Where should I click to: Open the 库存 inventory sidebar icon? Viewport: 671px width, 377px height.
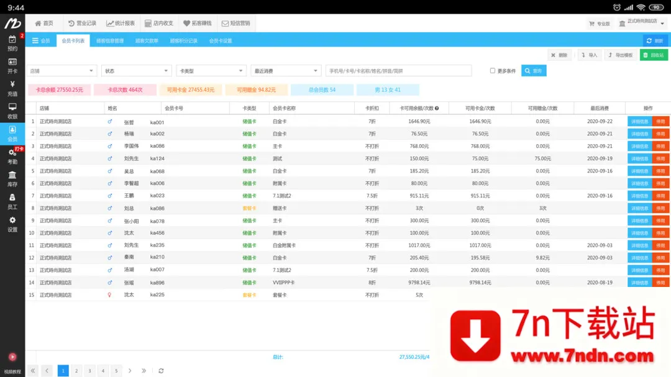tap(12, 179)
